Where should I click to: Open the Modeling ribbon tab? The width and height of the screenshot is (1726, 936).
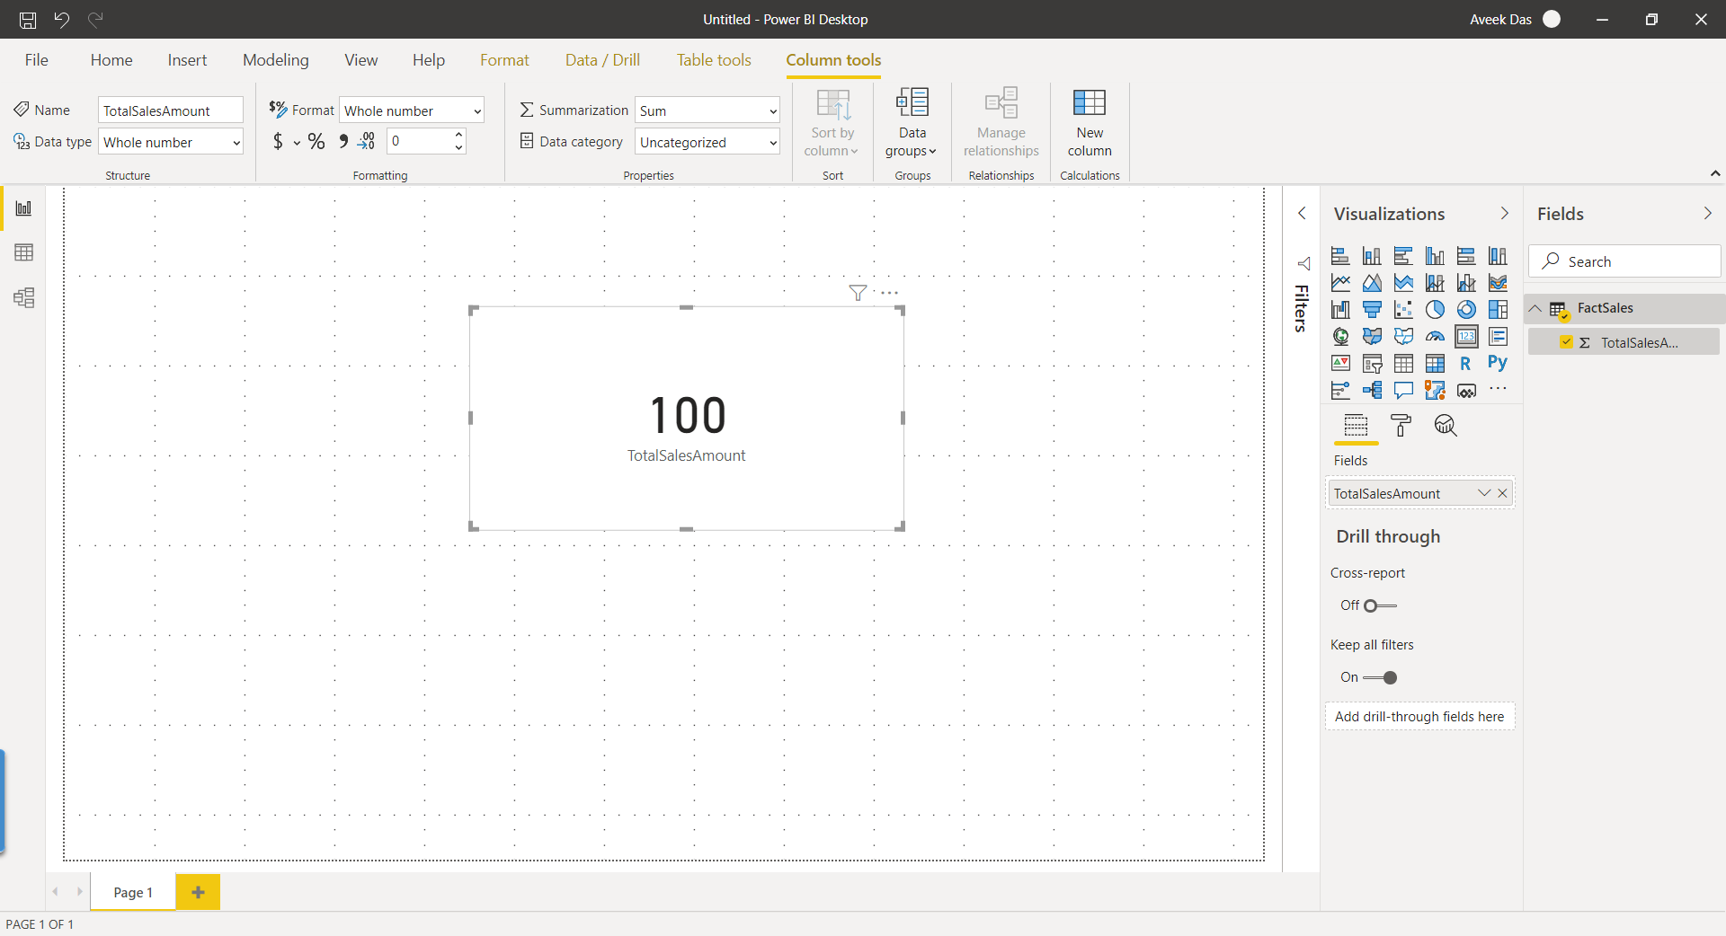pyautogui.click(x=275, y=60)
